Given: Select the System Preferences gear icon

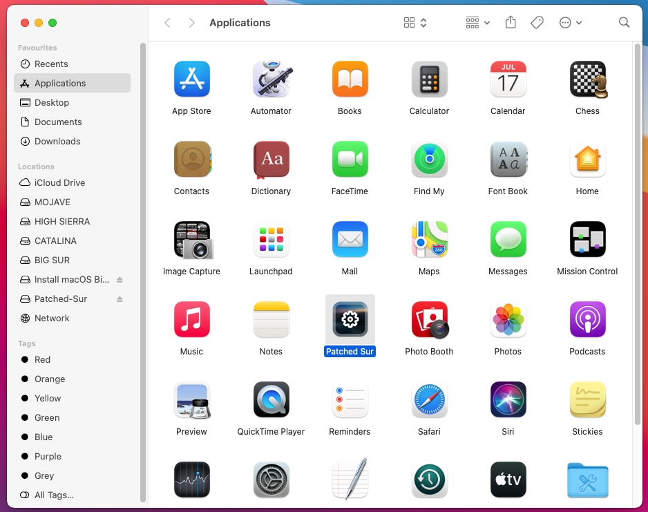Looking at the screenshot, I should pos(271,480).
